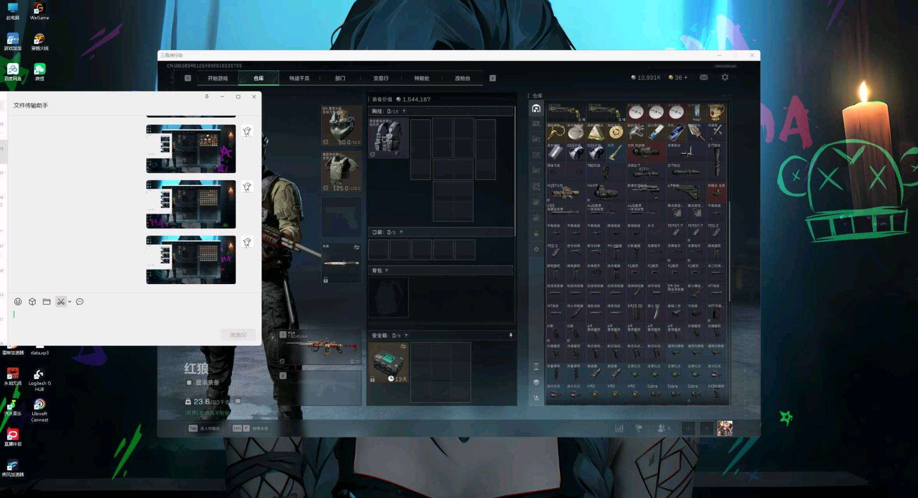Open the favorites cube icon in chat
The width and height of the screenshot is (918, 498).
click(x=32, y=302)
